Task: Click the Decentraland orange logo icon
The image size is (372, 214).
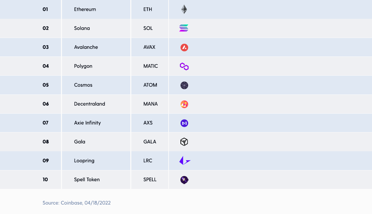Action: 184,104
